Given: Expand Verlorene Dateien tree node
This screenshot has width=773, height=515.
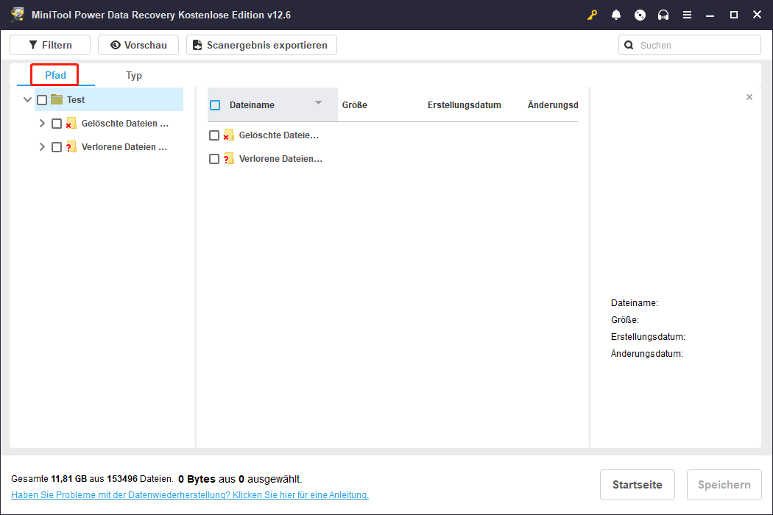Looking at the screenshot, I should (x=42, y=147).
